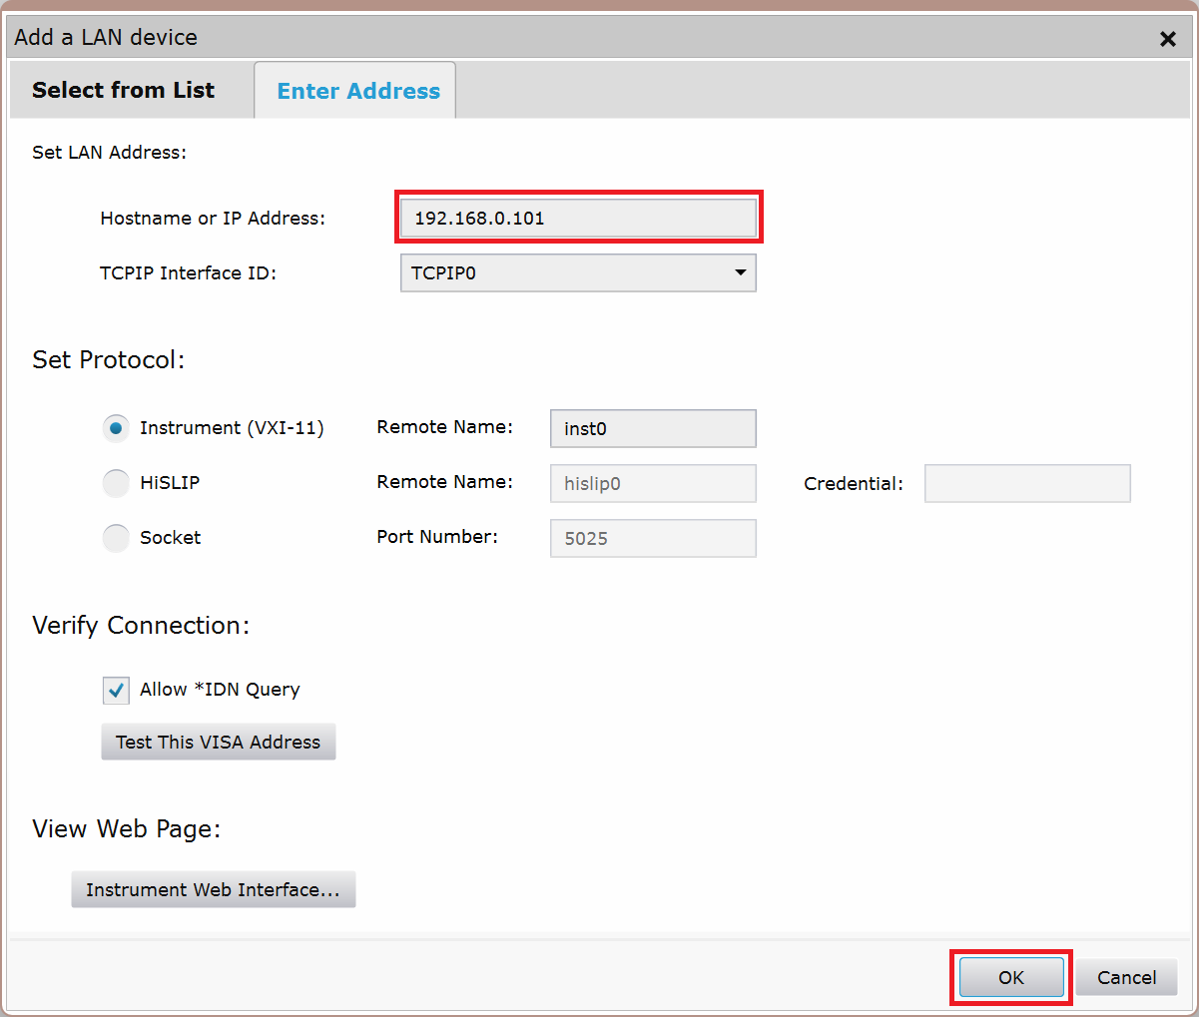This screenshot has height=1017, width=1199.
Task: Click the Set Protocol section heading
Action: 108,360
